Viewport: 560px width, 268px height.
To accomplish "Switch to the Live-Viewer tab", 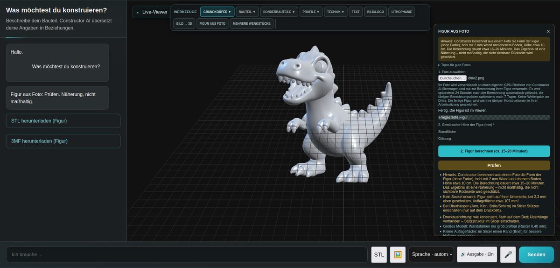I will pyautogui.click(x=151, y=12).
